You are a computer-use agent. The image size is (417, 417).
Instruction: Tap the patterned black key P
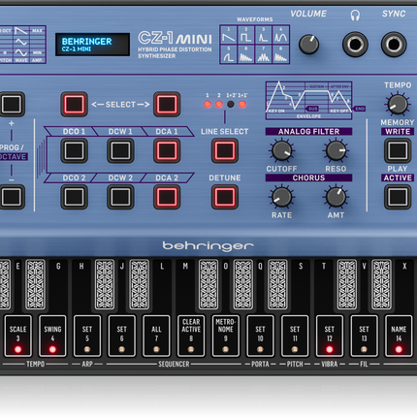(242, 283)
